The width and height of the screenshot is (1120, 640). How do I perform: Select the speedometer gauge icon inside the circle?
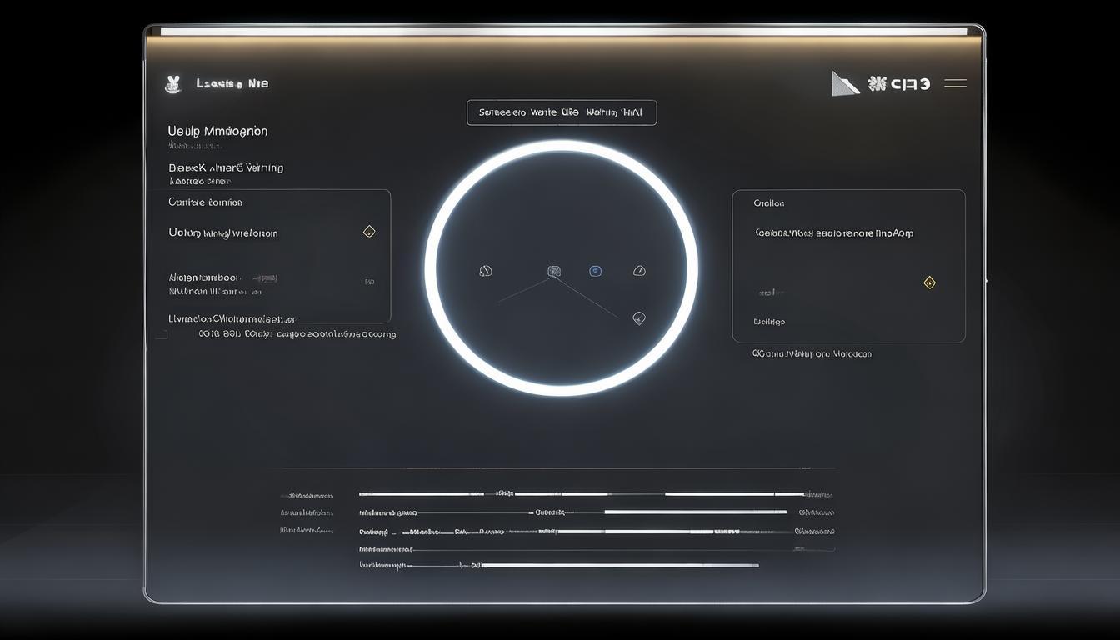(486, 270)
